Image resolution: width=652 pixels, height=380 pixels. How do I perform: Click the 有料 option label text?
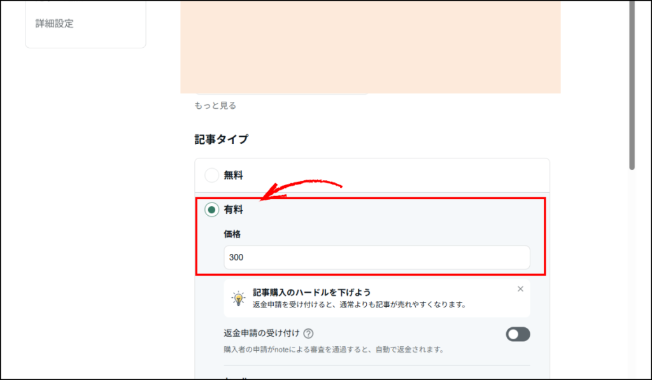(233, 209)
